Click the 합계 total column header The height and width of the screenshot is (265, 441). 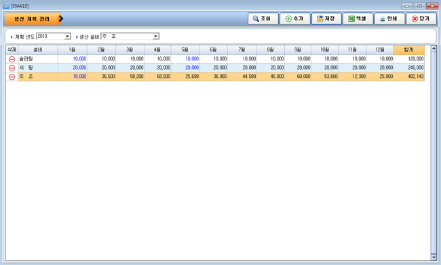409,49
